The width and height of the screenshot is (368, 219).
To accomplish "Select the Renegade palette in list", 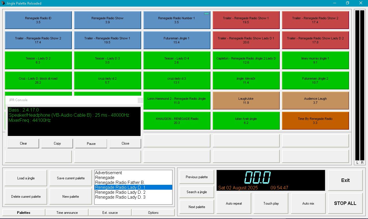I will pyautogui.click(x=133, y=178).
